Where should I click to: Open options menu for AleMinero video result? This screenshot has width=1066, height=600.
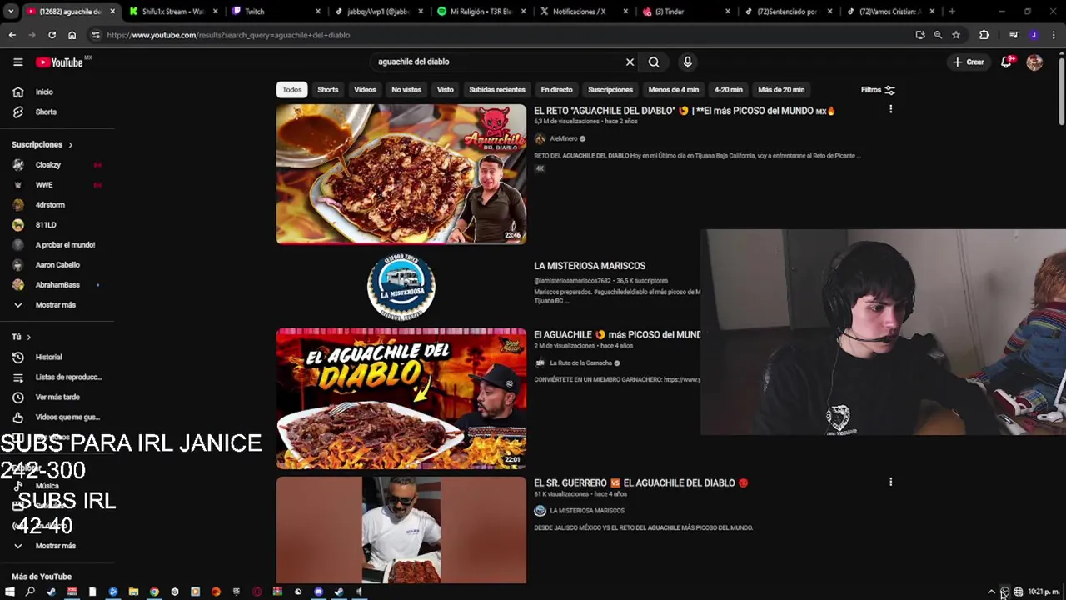(x=890, y=110)
